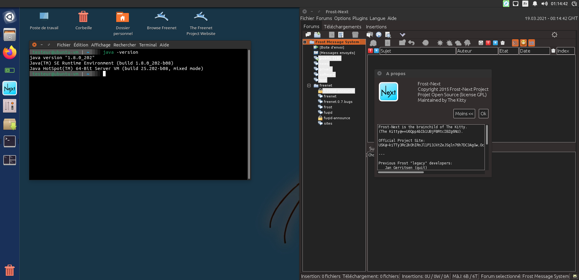Click the add new folder icon

pyautogui.click(x=317, y=35)
